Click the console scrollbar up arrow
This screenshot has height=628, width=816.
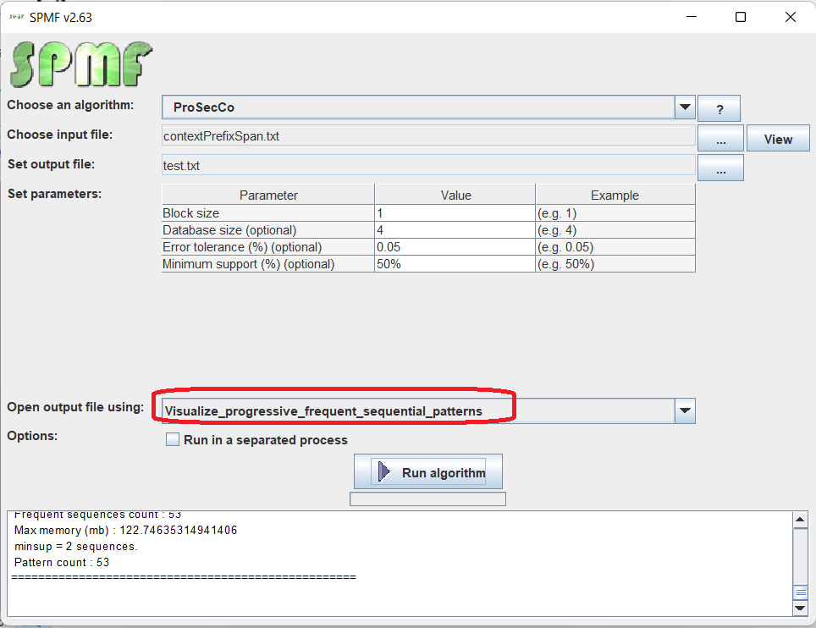(800, 519)
